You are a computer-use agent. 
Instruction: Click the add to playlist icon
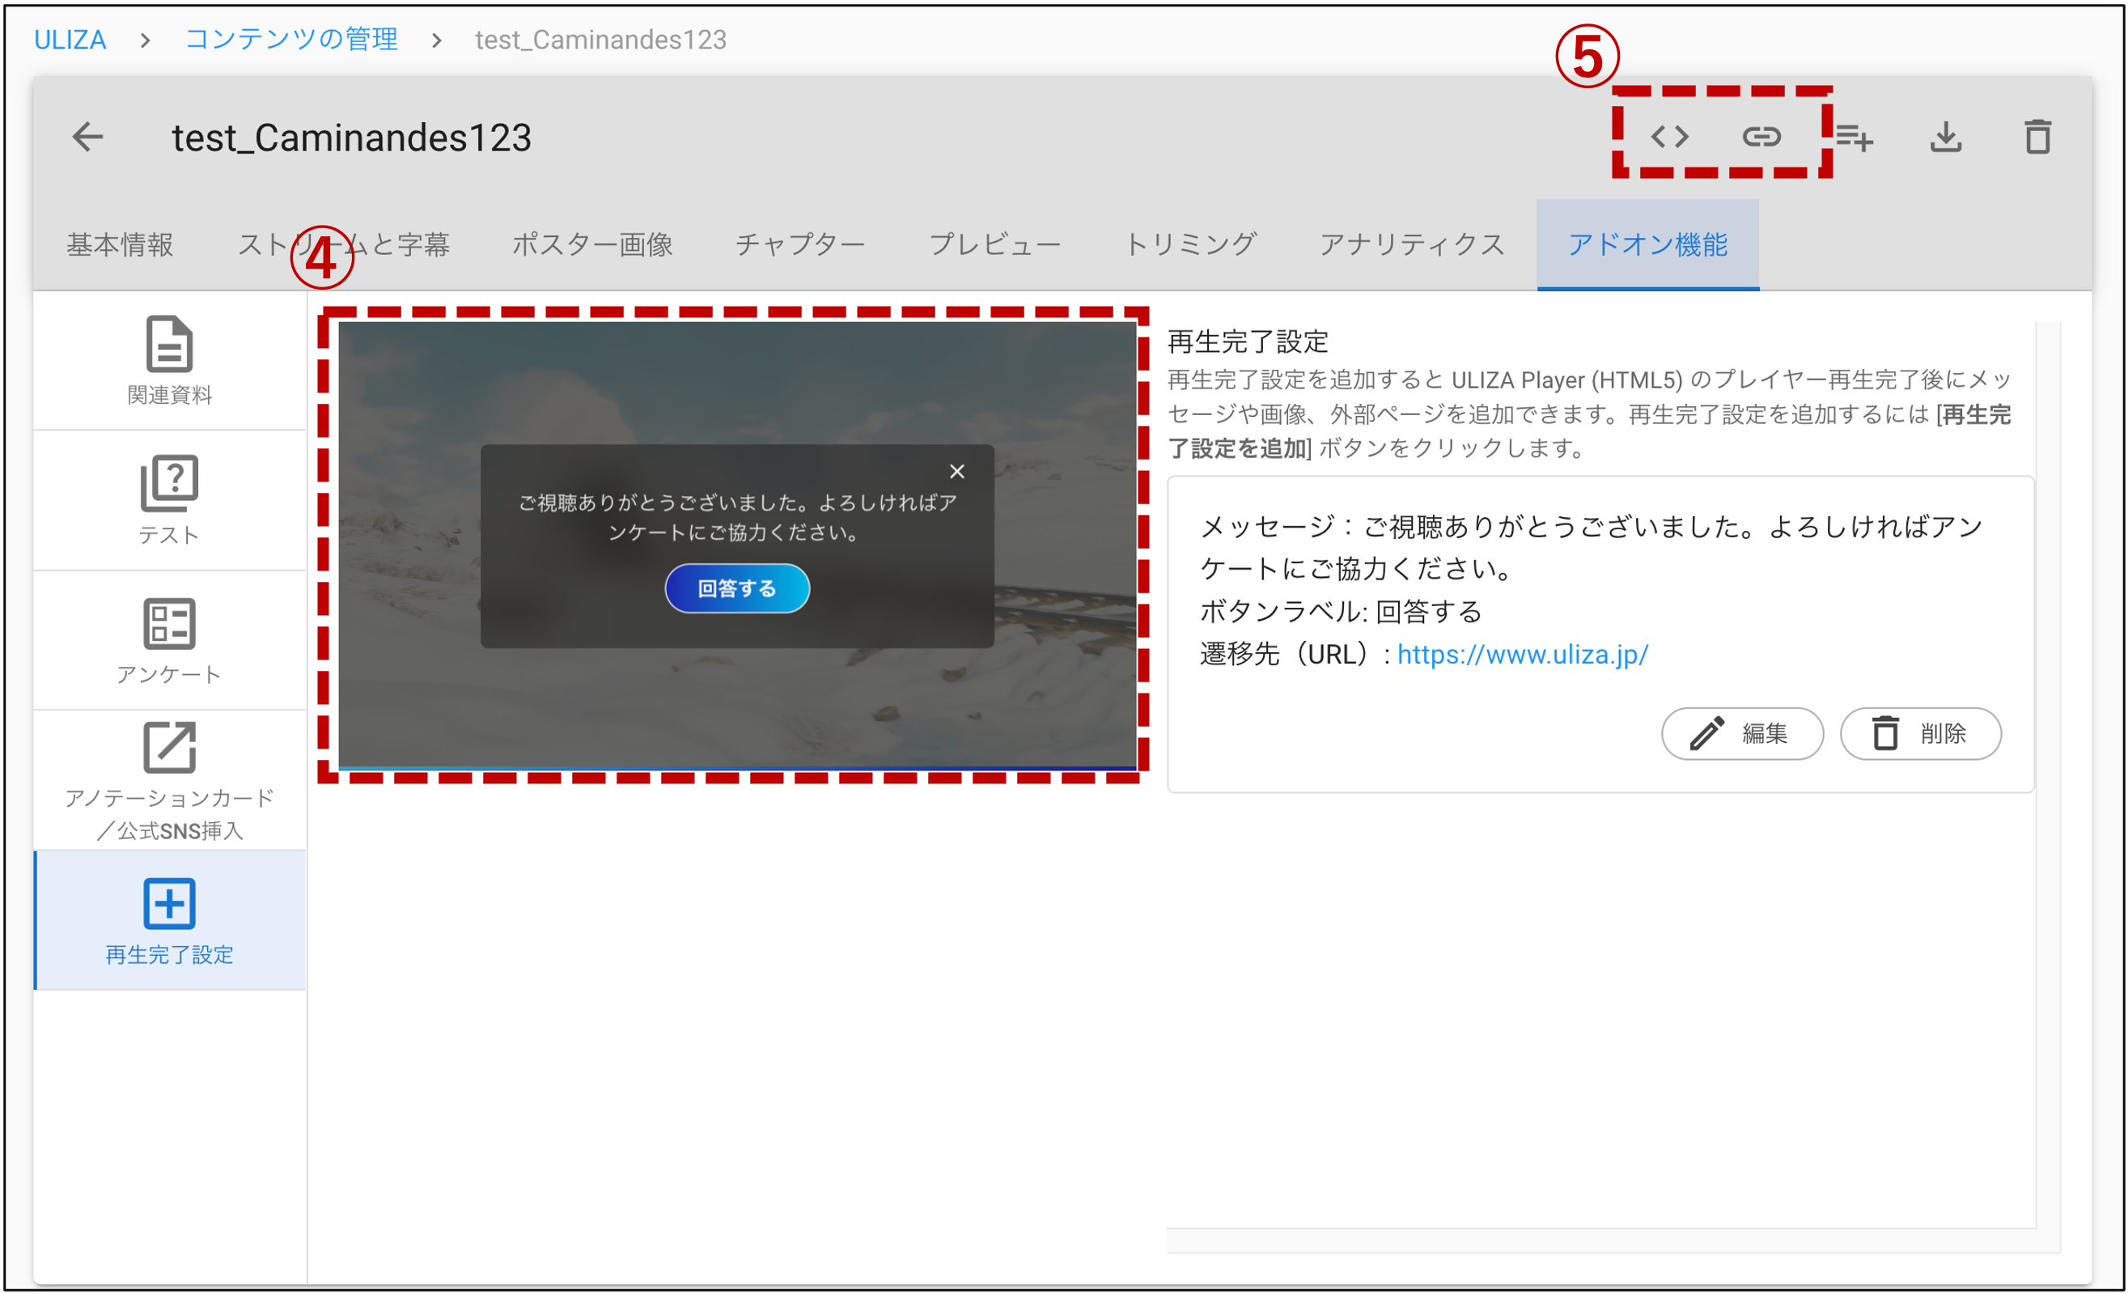pyautogui.click(x=1854, y=137)
